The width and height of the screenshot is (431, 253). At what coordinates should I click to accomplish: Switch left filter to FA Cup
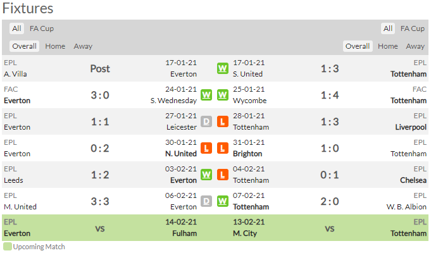click(42, 28)
